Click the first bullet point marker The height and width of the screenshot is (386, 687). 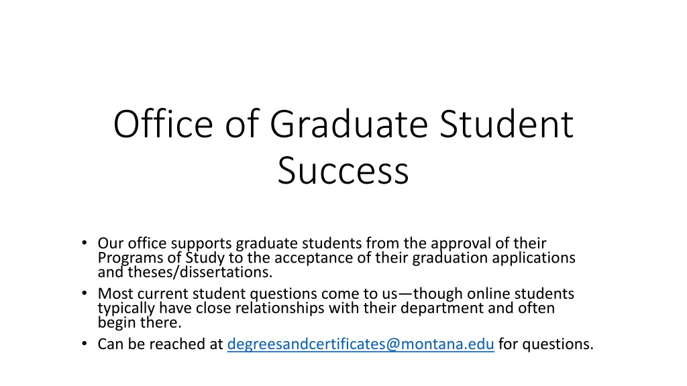click(84, 243)
